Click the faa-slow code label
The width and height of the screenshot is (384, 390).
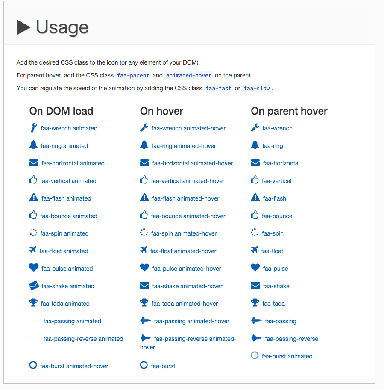pos(257,89)
